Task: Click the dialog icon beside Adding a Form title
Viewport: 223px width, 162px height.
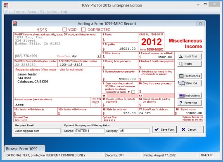Action: pos(15,23)
